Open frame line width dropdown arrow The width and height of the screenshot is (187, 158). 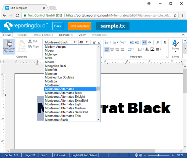pyautogui.click(x=161, y=49)
